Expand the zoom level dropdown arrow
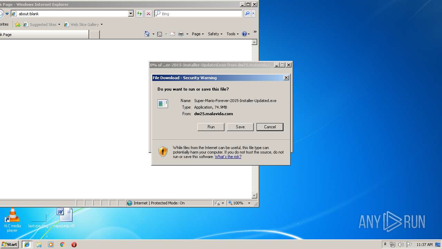The height and width of the screenshot is (249, 442). [249, 203]
